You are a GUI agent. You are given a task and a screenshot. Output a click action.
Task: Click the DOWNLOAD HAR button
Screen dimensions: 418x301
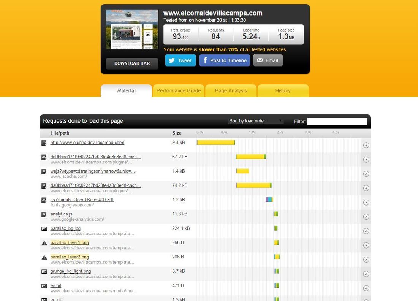[132, 63]
